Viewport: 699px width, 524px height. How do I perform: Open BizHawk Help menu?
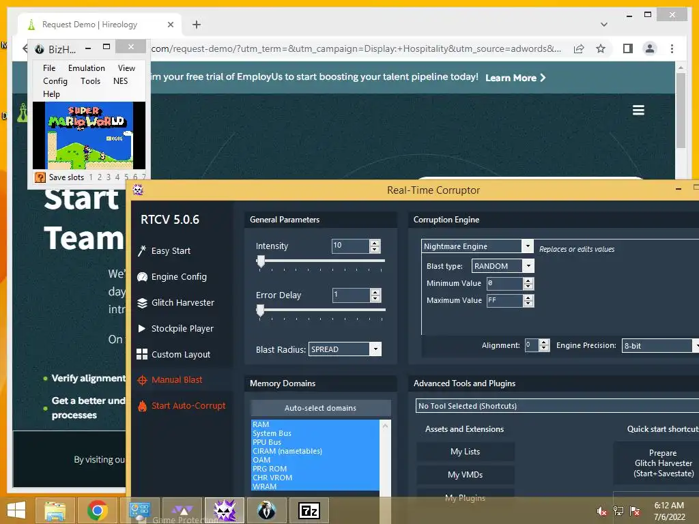click(51, 94)
